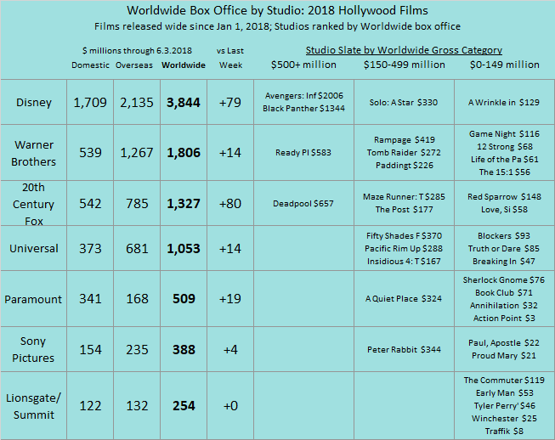The width and height of the screenshot is (555, 440).
Task: Click the Tomb Raider $272 entry
Action: tap(404, 153)
